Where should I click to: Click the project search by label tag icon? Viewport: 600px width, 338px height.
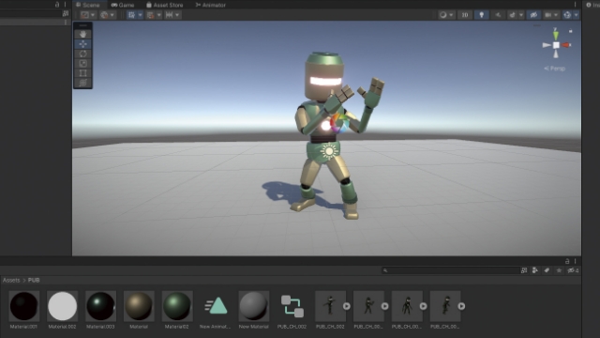pyautogui.click(x=547, y=270)
